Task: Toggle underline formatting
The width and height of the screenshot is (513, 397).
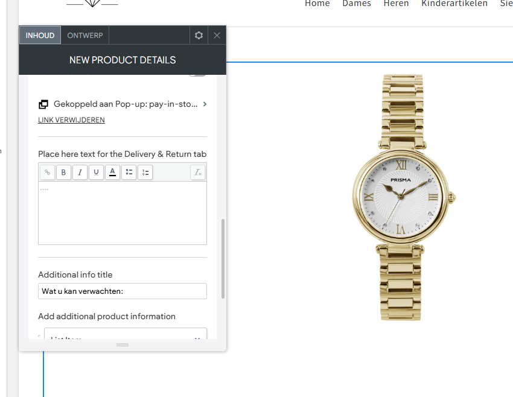Action: pos(96,173)
